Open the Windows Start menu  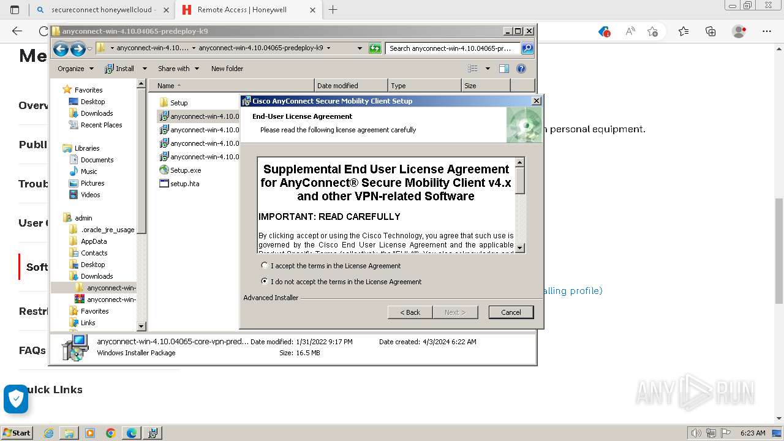[17, 432]
